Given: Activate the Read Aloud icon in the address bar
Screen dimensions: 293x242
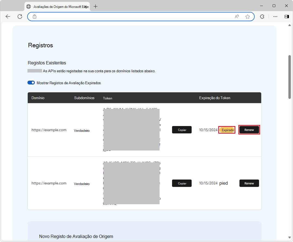Looking at the screenshot, I should (x=237, y=17).
